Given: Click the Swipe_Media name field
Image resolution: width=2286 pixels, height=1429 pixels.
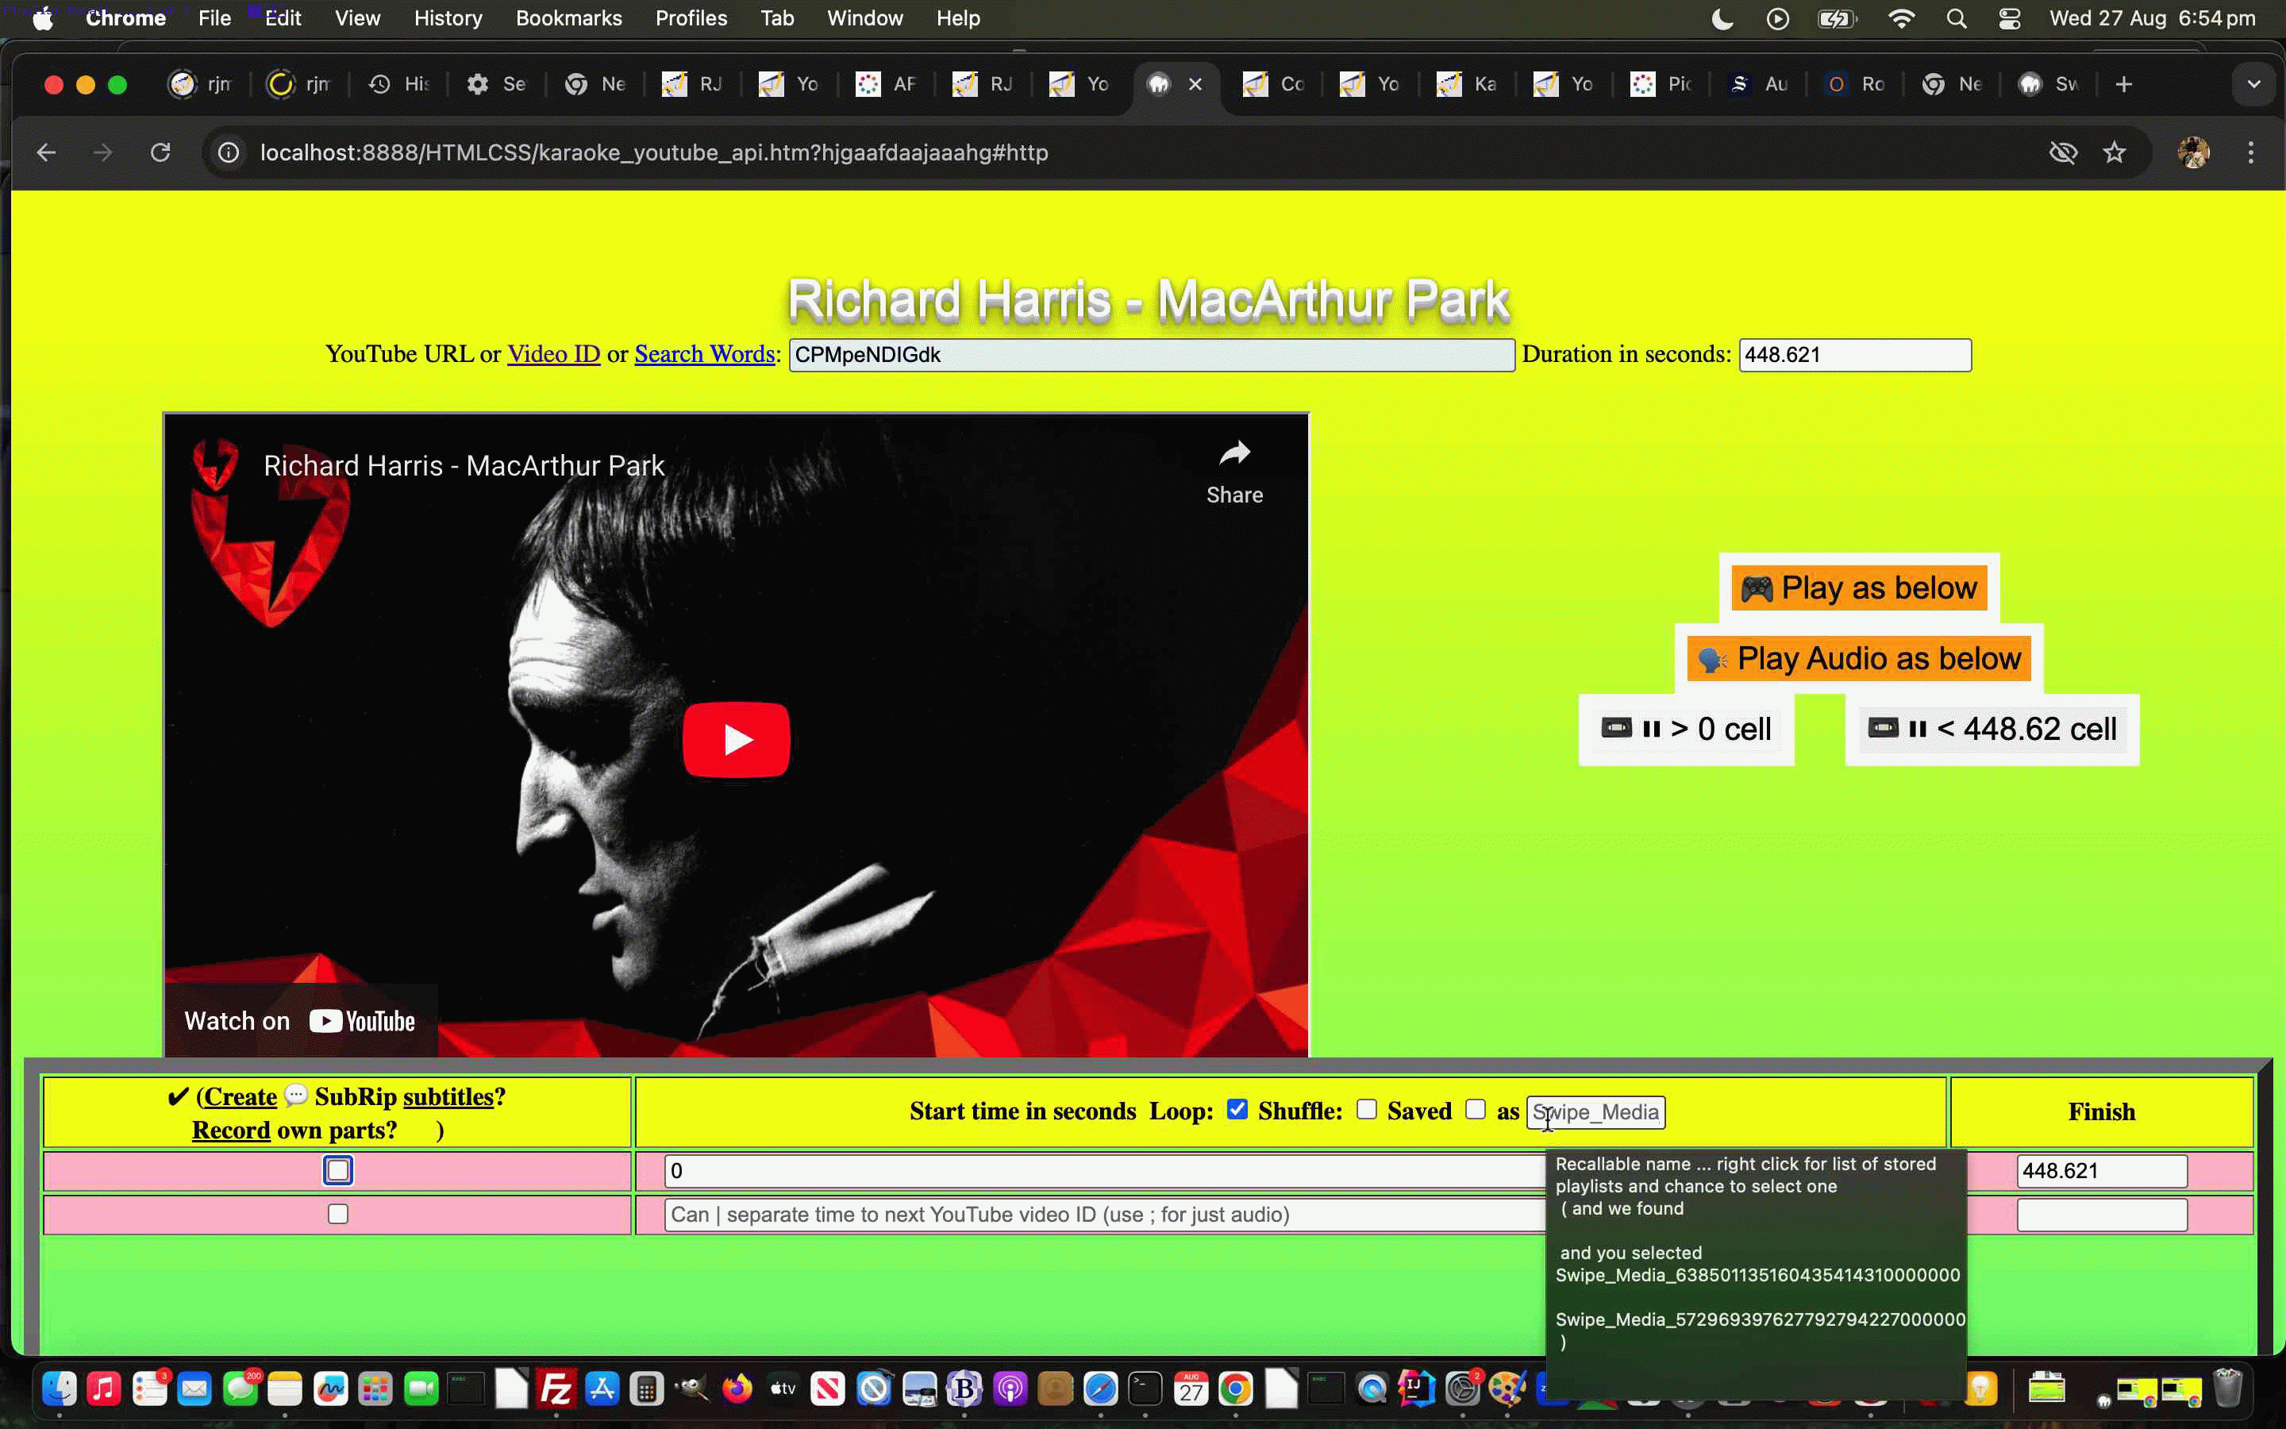Looking at the screenshot, I should click(x=1595, y=1112).
